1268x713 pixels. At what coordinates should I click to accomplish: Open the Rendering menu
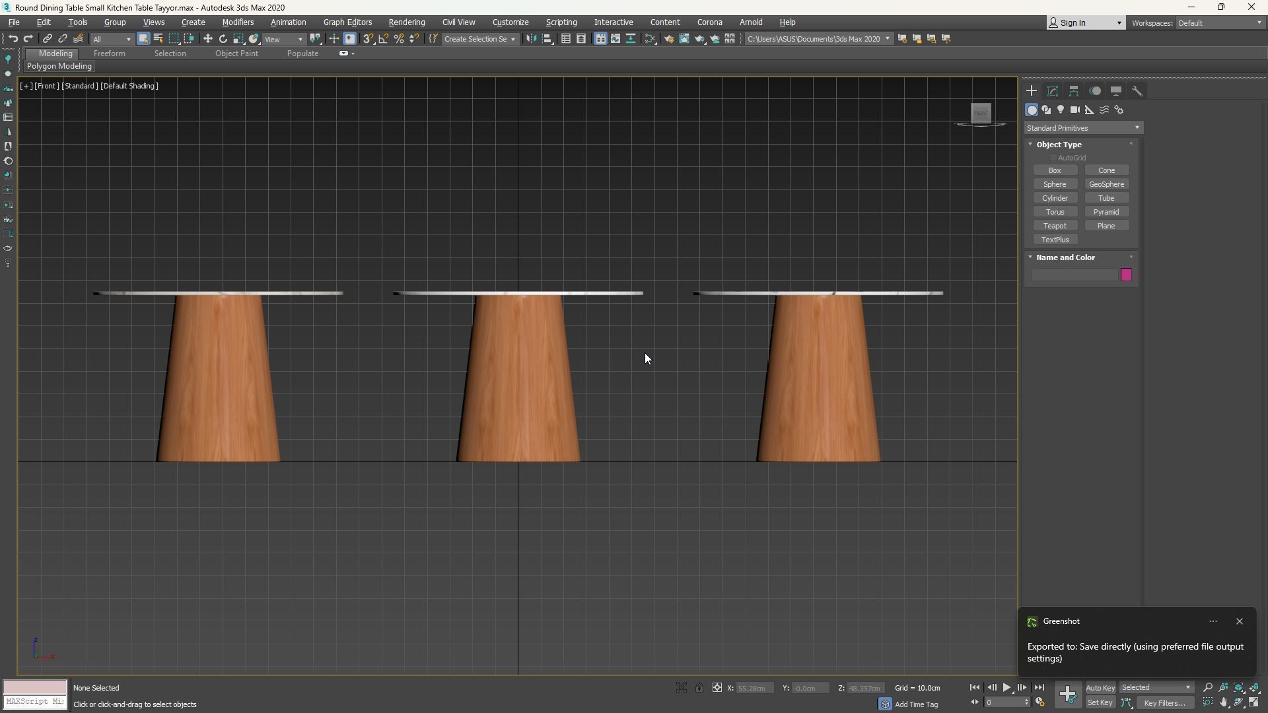406,22
